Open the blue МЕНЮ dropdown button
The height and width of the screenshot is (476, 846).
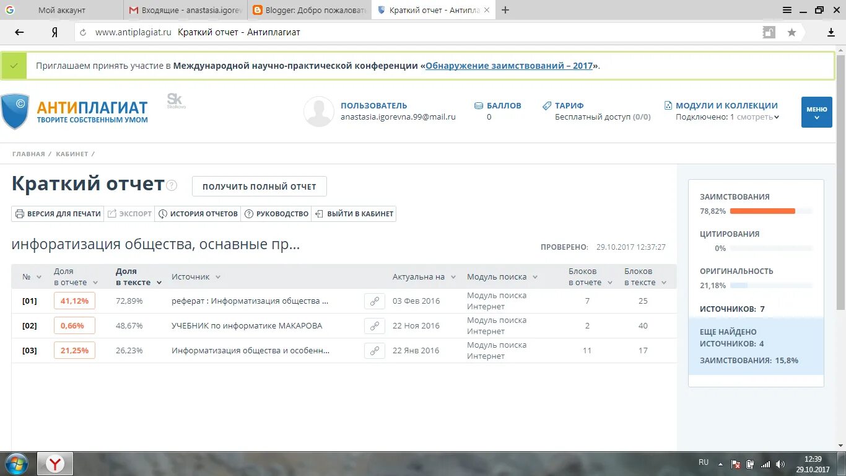pos(816,112)
